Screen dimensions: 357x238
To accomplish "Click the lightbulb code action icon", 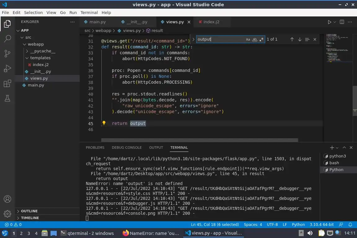I will pos(104,123).
